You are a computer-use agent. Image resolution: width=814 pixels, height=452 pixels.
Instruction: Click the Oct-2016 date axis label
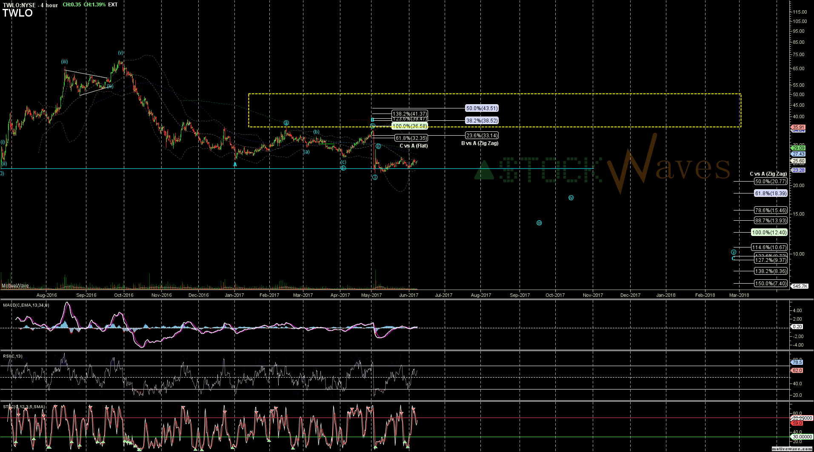[124, 295]
